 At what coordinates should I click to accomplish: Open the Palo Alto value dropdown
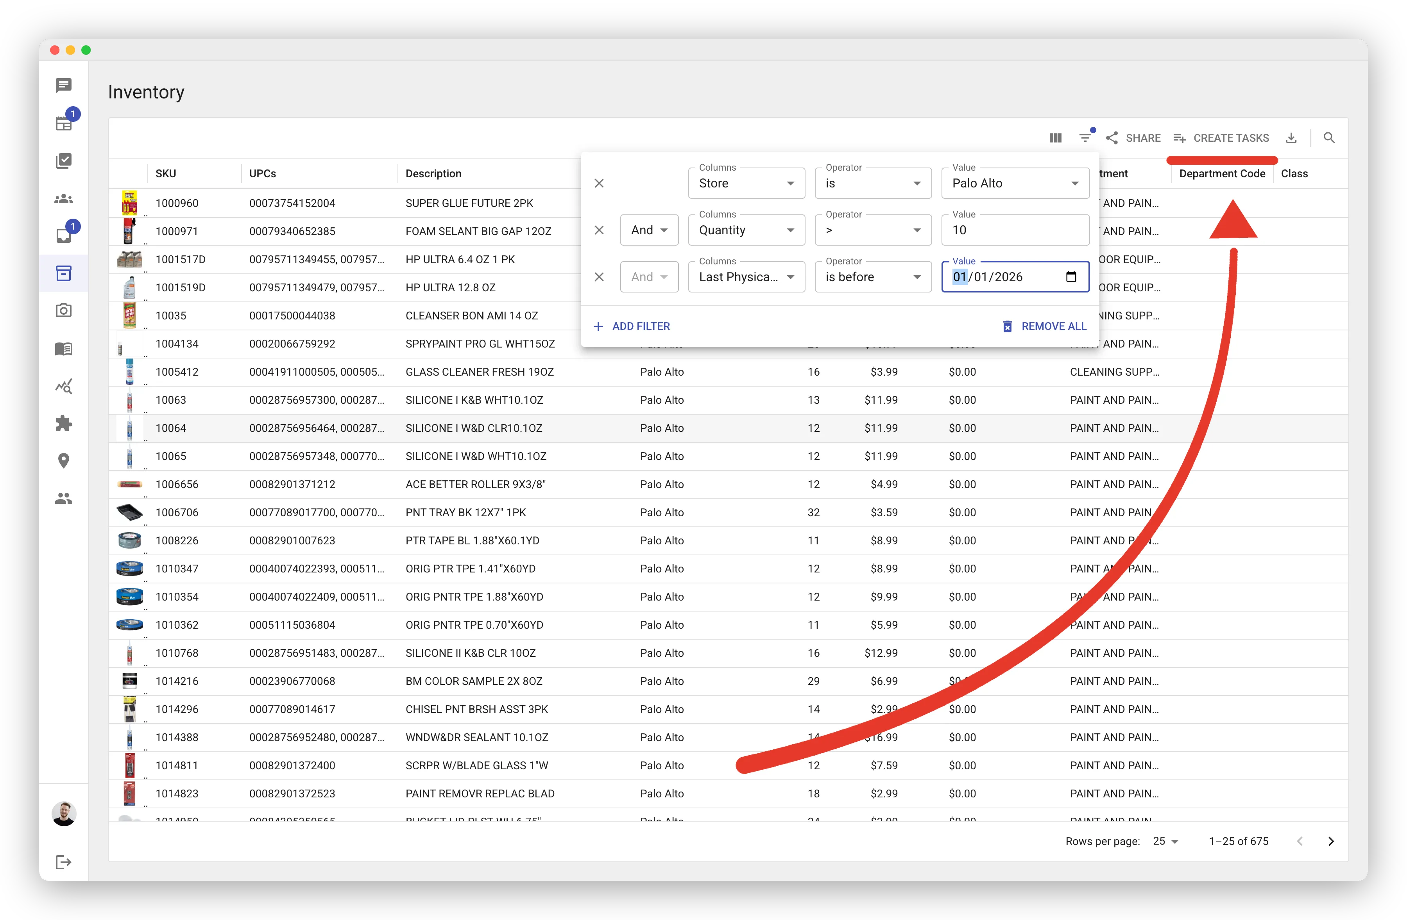coord(1015,184)
